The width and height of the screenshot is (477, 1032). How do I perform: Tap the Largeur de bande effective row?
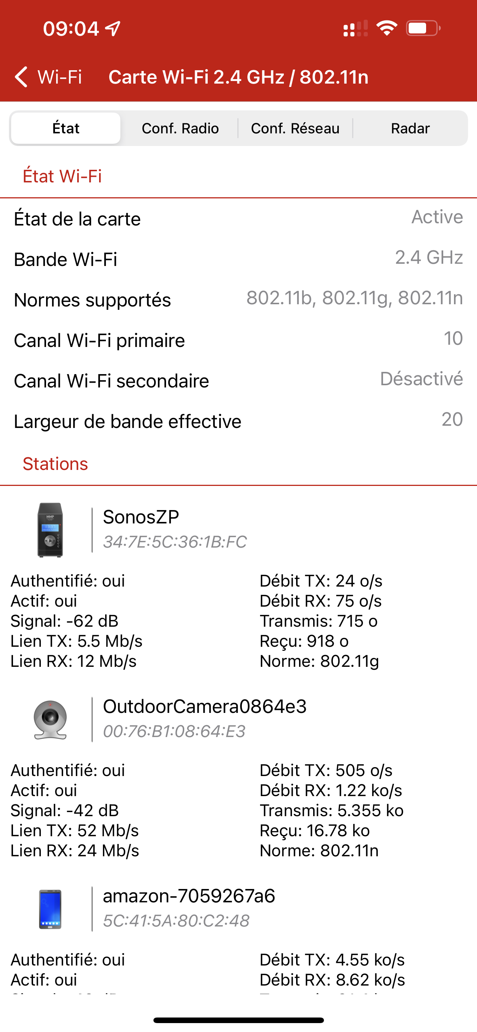[x=238, y=421]
